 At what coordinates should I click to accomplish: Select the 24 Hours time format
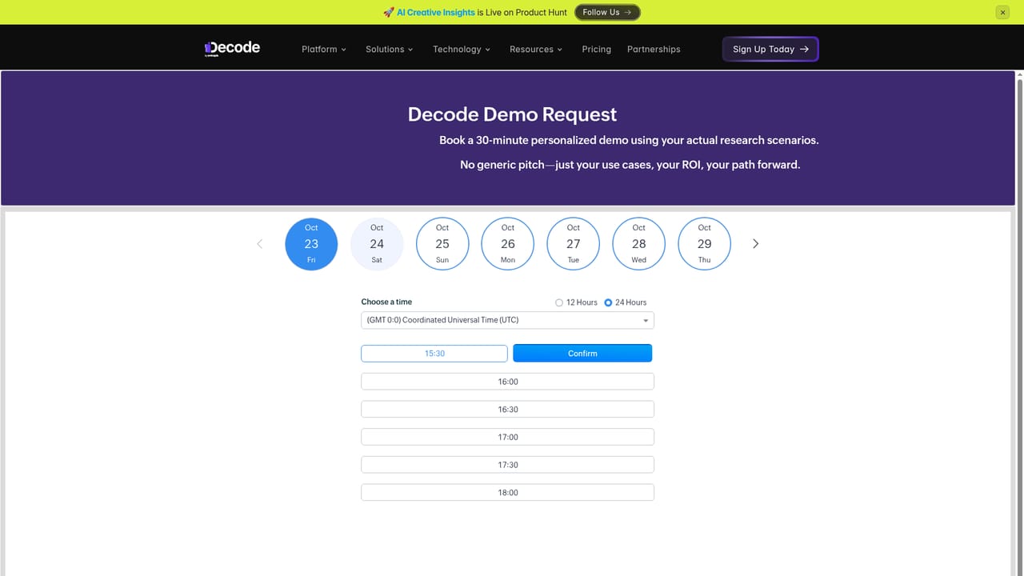click(608, 302)
